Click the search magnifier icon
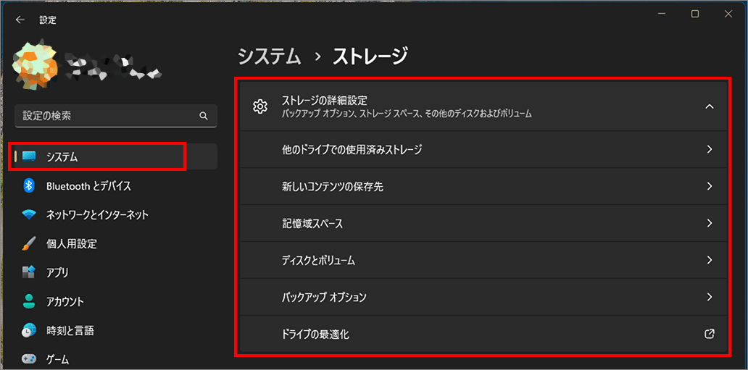Viewport: 748px width, 370px height. tap(204, 116)
